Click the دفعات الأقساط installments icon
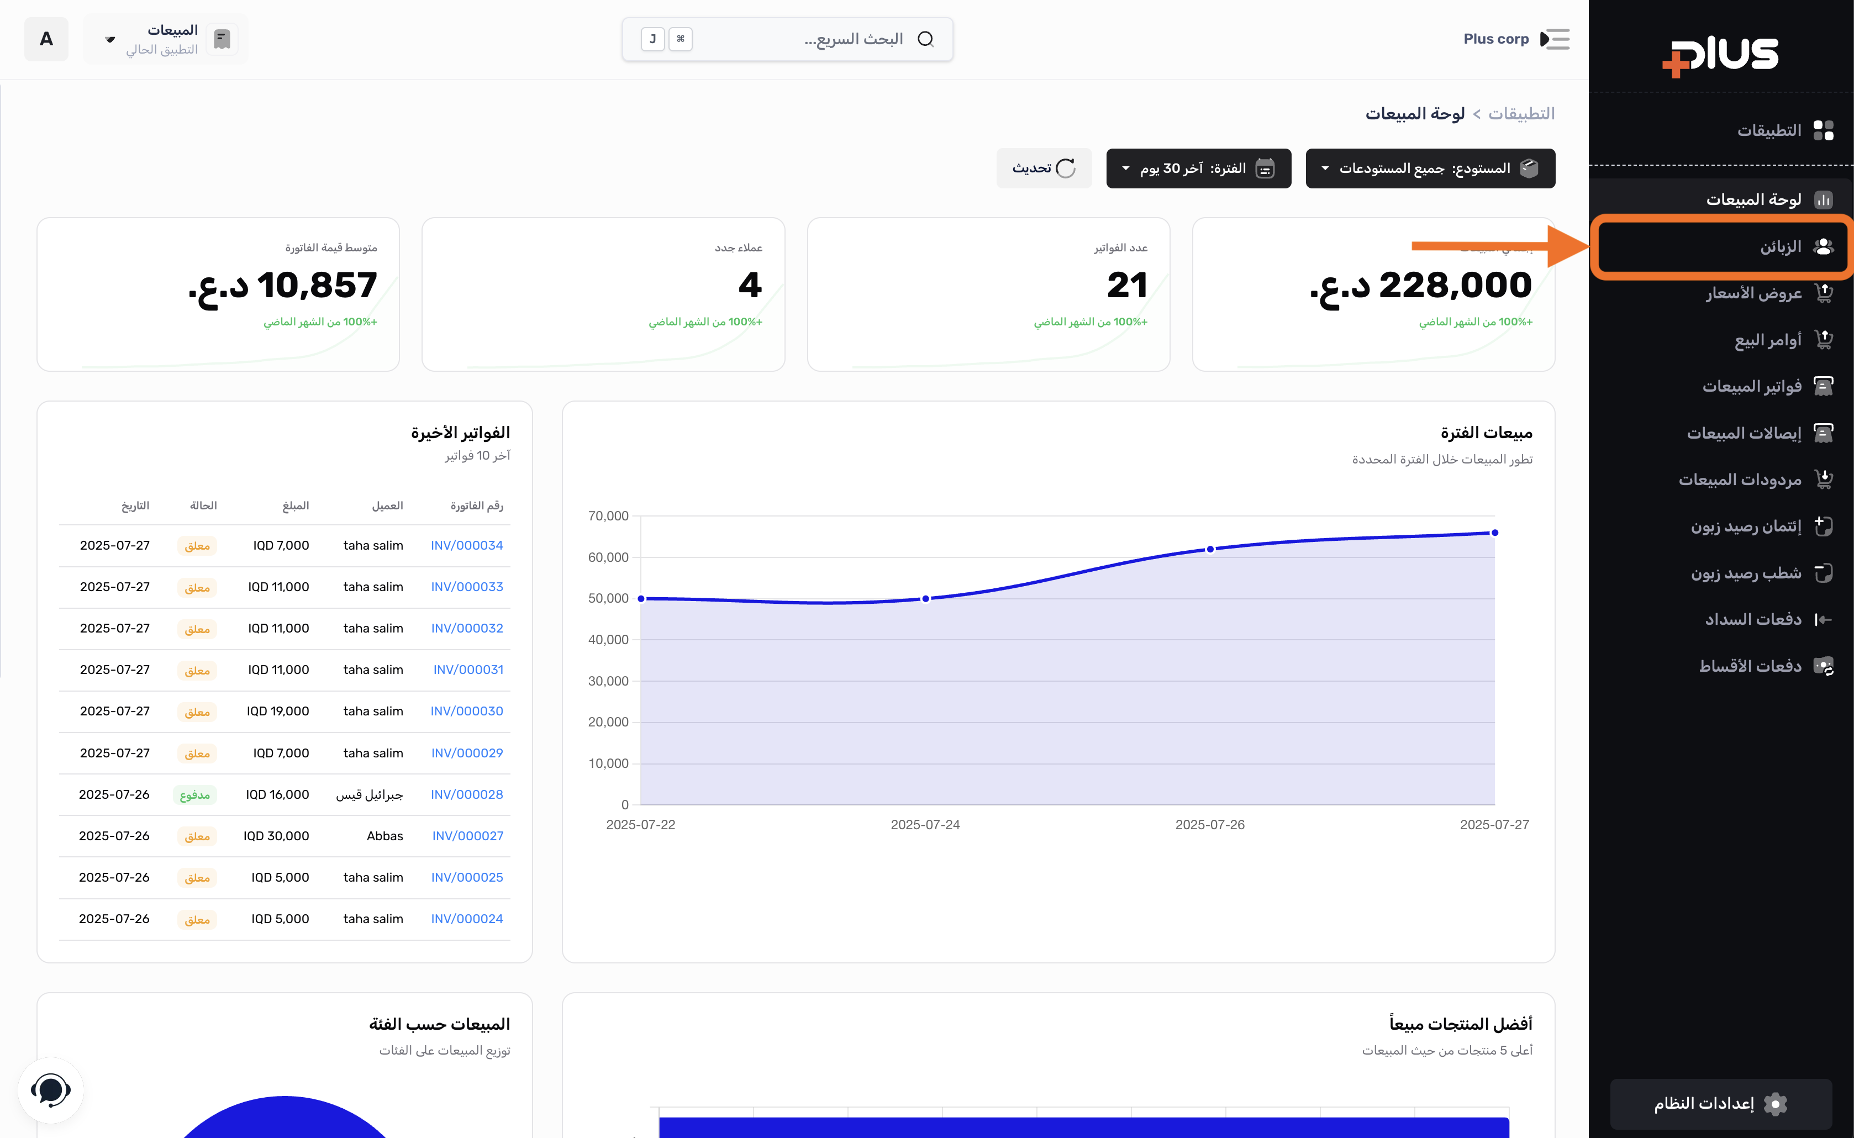The height and width of the screenshot is (1138, 1854). pos(1823,666)
